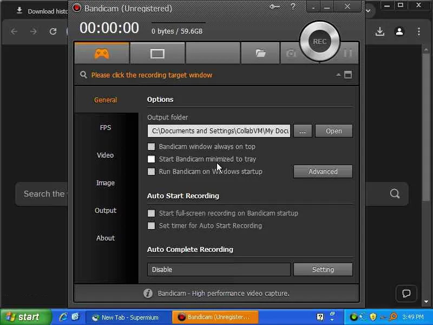Click 'Please click the recording target window' text
This screenshot has height=325, width=433.
click(152, 75)
